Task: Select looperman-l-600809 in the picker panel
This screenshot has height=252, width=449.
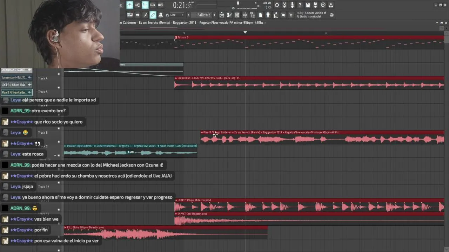Action: coord(16,70)
